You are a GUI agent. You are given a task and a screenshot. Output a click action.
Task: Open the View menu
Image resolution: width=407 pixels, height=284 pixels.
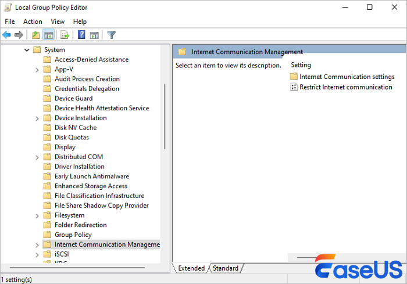pyautogui.click(x=58, y=21)
